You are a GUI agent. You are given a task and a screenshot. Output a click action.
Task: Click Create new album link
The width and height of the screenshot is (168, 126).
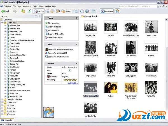(55, 38)
